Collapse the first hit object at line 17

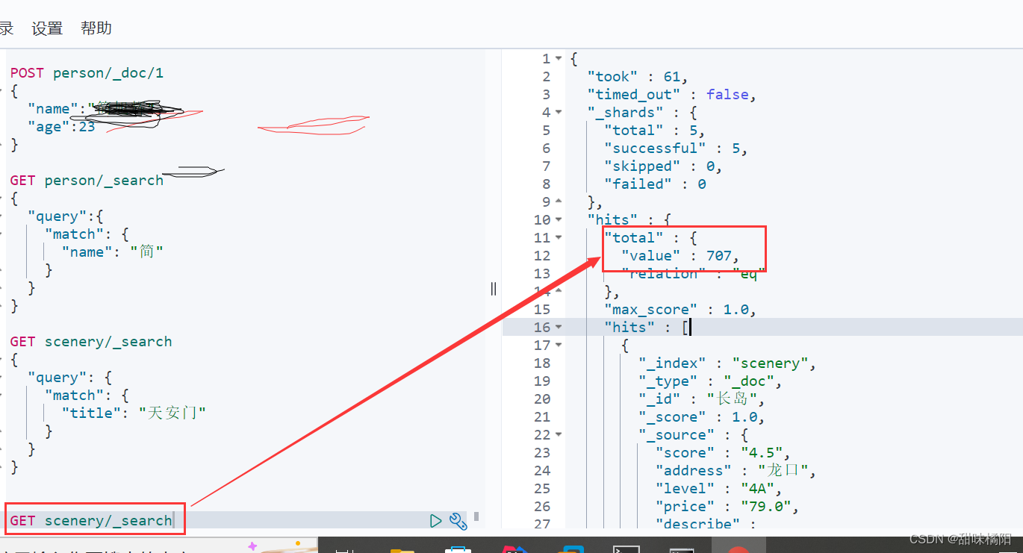pos(559,346)
